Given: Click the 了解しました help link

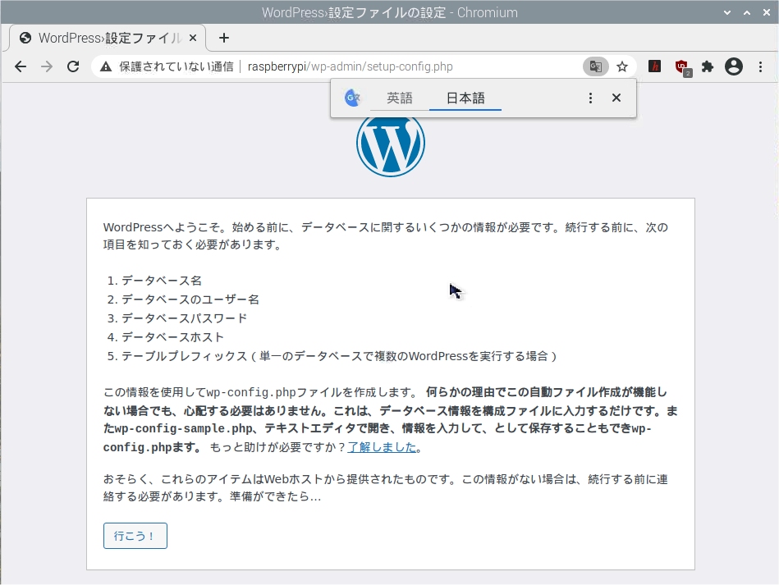Looking at the screenshot, I should click(x=382, y=447).
